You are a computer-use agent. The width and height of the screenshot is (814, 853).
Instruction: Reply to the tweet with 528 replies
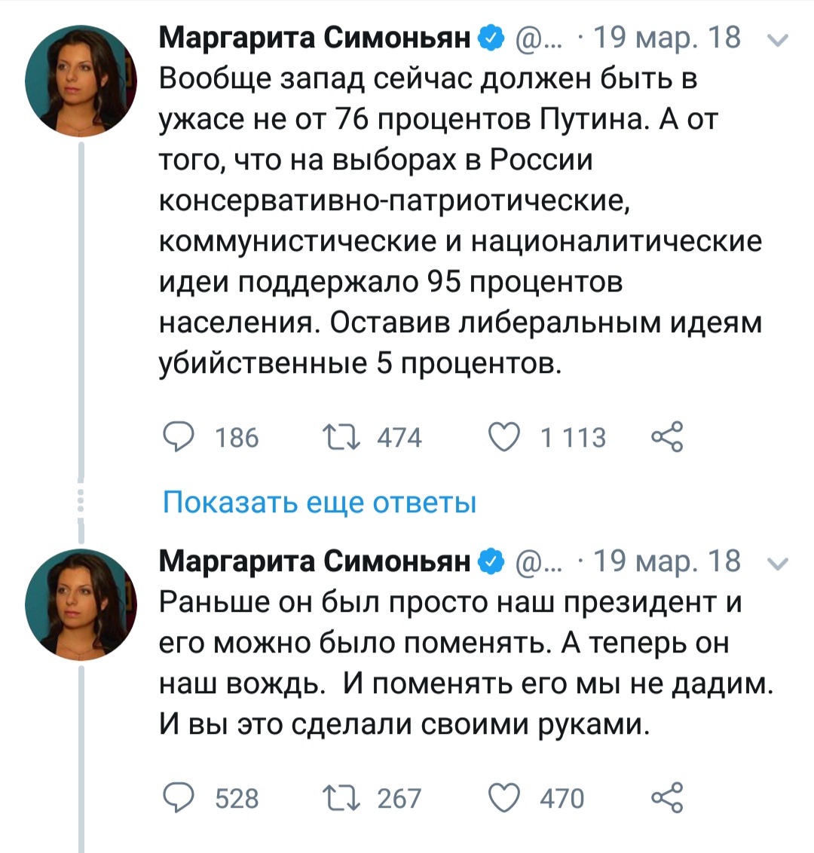pos(178,798)
